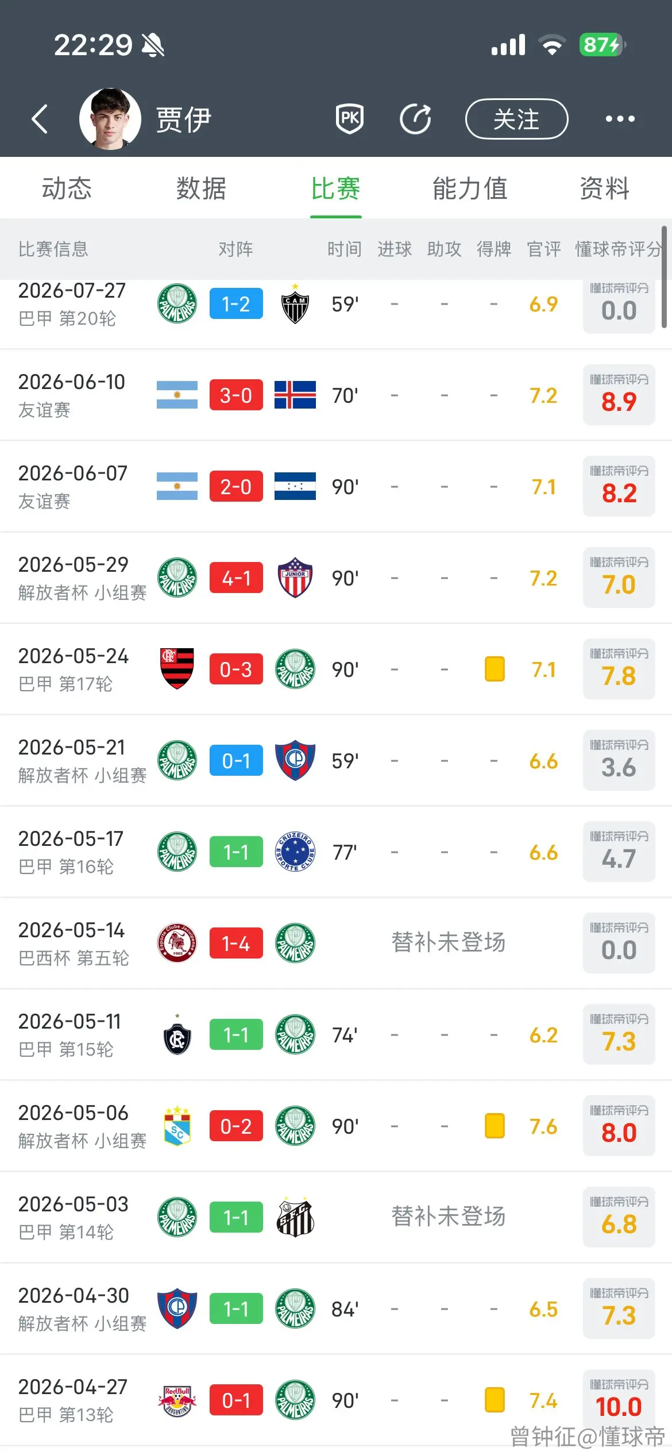Tap the share arrow icon
The height and width of the screenshot is (1455, 672).
(415, 119)
